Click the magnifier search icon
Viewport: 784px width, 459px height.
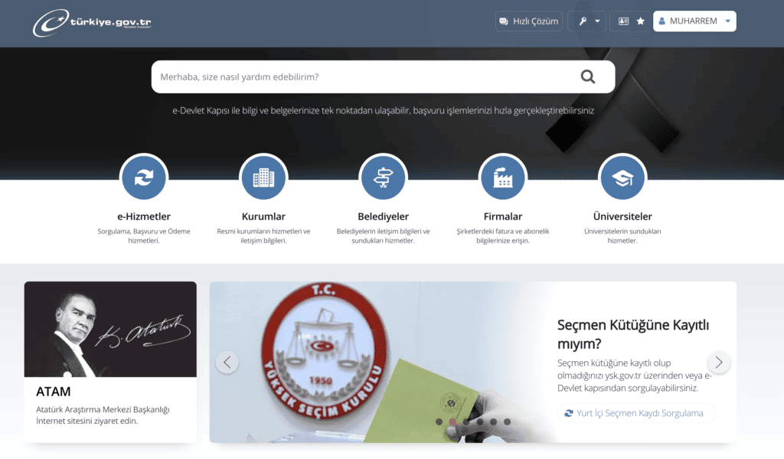point(587,77)
